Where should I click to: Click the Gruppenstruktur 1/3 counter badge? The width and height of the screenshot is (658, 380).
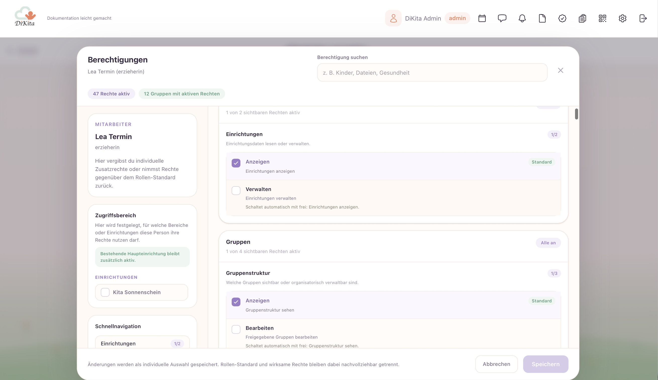[x=554, y=273]
